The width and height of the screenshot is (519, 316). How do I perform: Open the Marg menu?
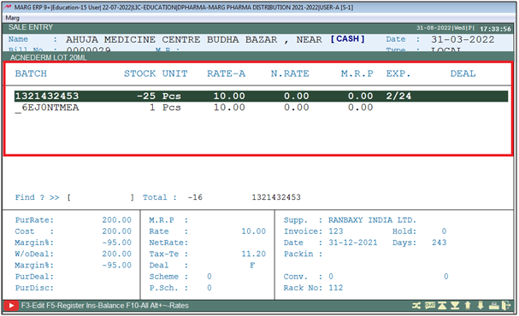pos(13,18)
